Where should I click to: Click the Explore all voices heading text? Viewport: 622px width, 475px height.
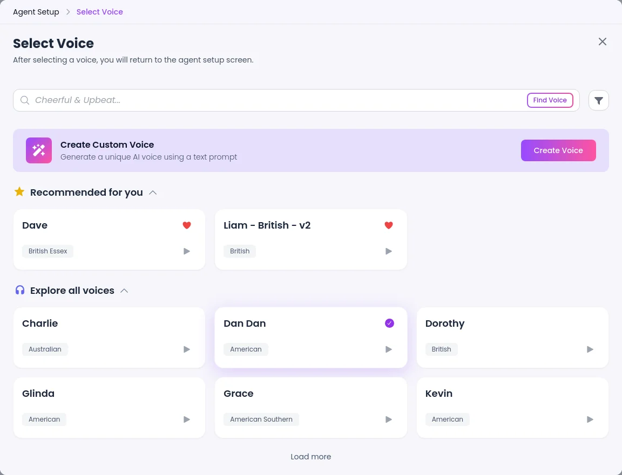click(x=72, y=291)
